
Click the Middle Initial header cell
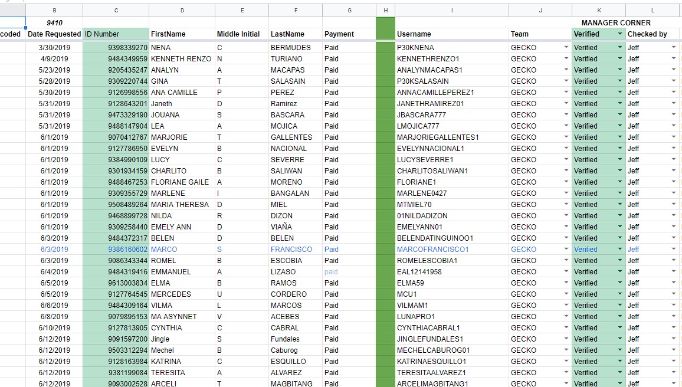242,34
